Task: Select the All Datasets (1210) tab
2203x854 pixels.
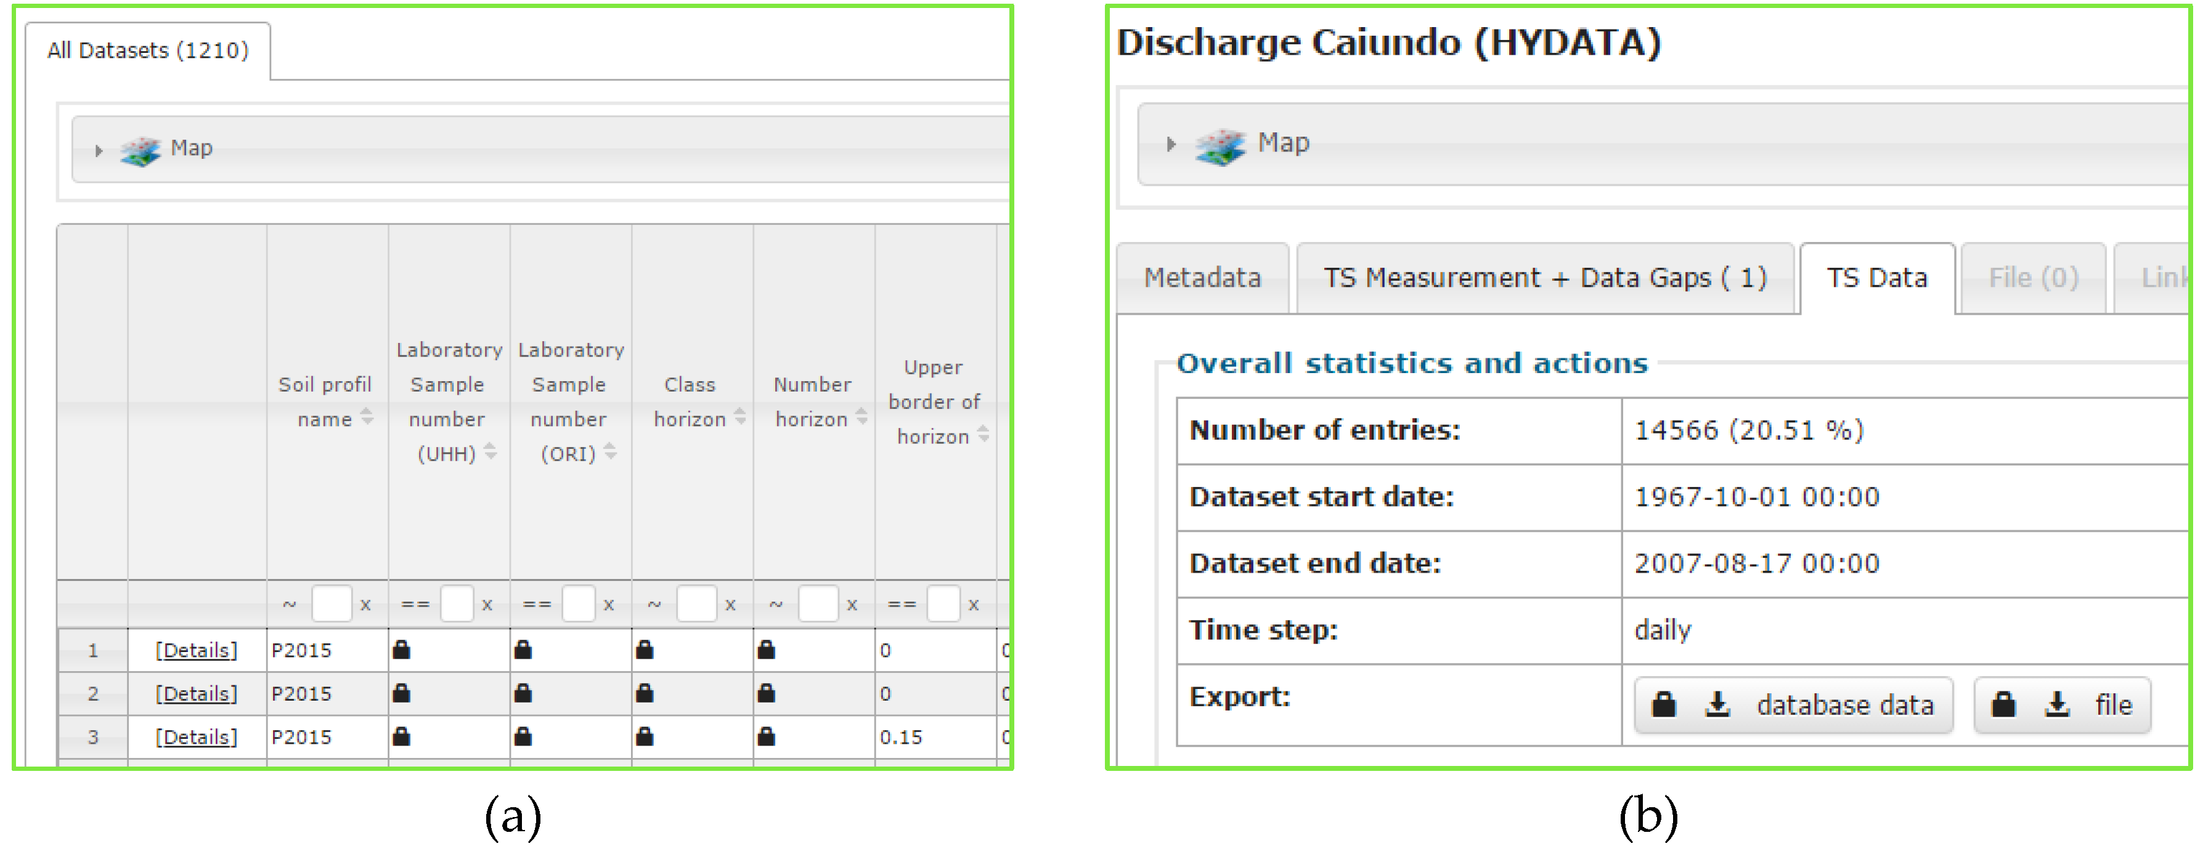Action: tap(148, 51)
